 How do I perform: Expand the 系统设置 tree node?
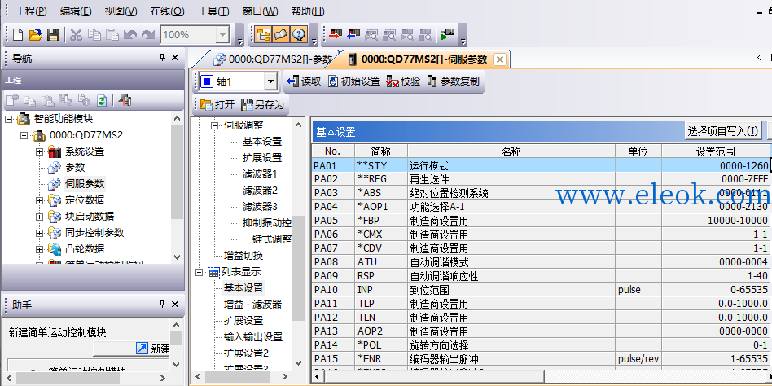point(39,151)
